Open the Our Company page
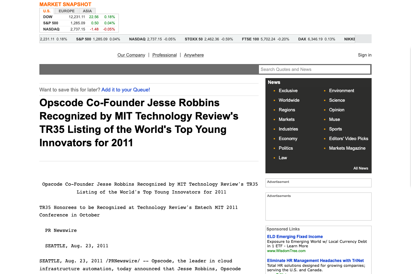Viewport: 411px width, 274px height. pos(131,55)
